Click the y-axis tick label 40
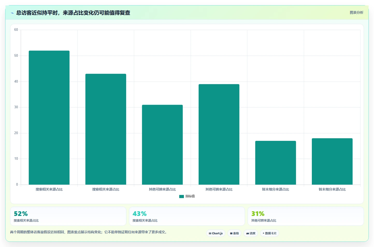This screenshot has height=247, width=374. pyautogui.click(x=16, y=82)
